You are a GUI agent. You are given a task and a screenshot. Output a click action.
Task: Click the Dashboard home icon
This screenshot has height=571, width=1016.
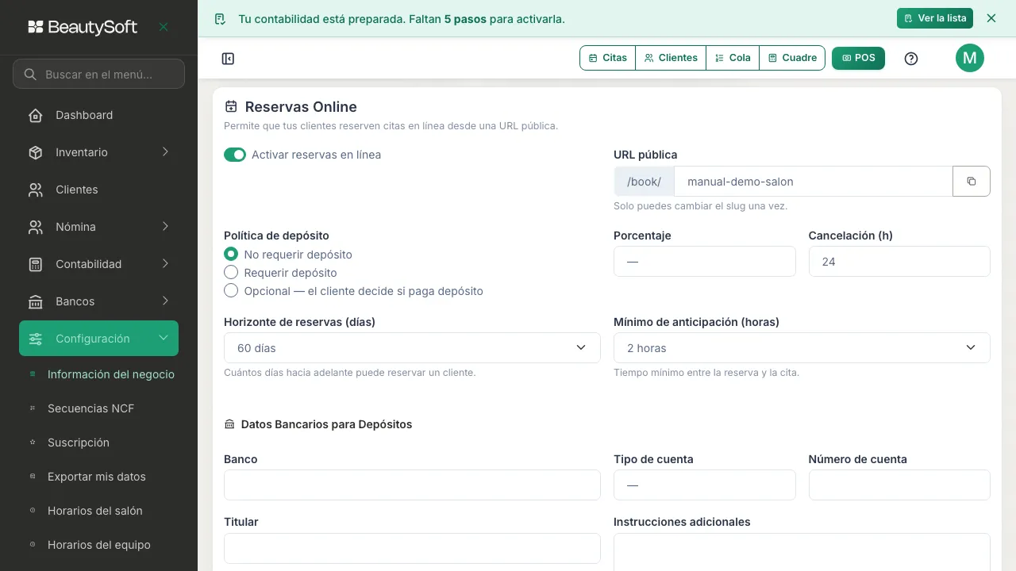(x=36, y=115)
